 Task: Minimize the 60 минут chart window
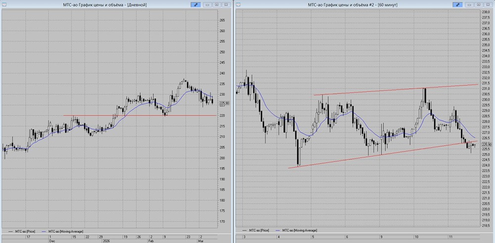pos(470,5)
